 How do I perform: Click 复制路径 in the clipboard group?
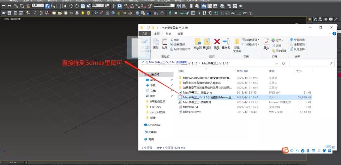178,44
